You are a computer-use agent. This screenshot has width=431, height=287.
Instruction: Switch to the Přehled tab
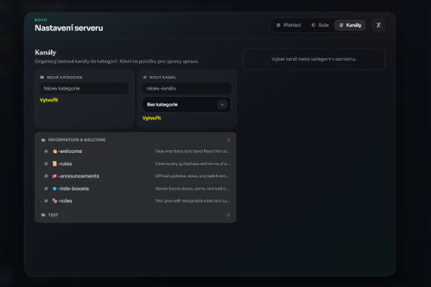click(288, 25)
